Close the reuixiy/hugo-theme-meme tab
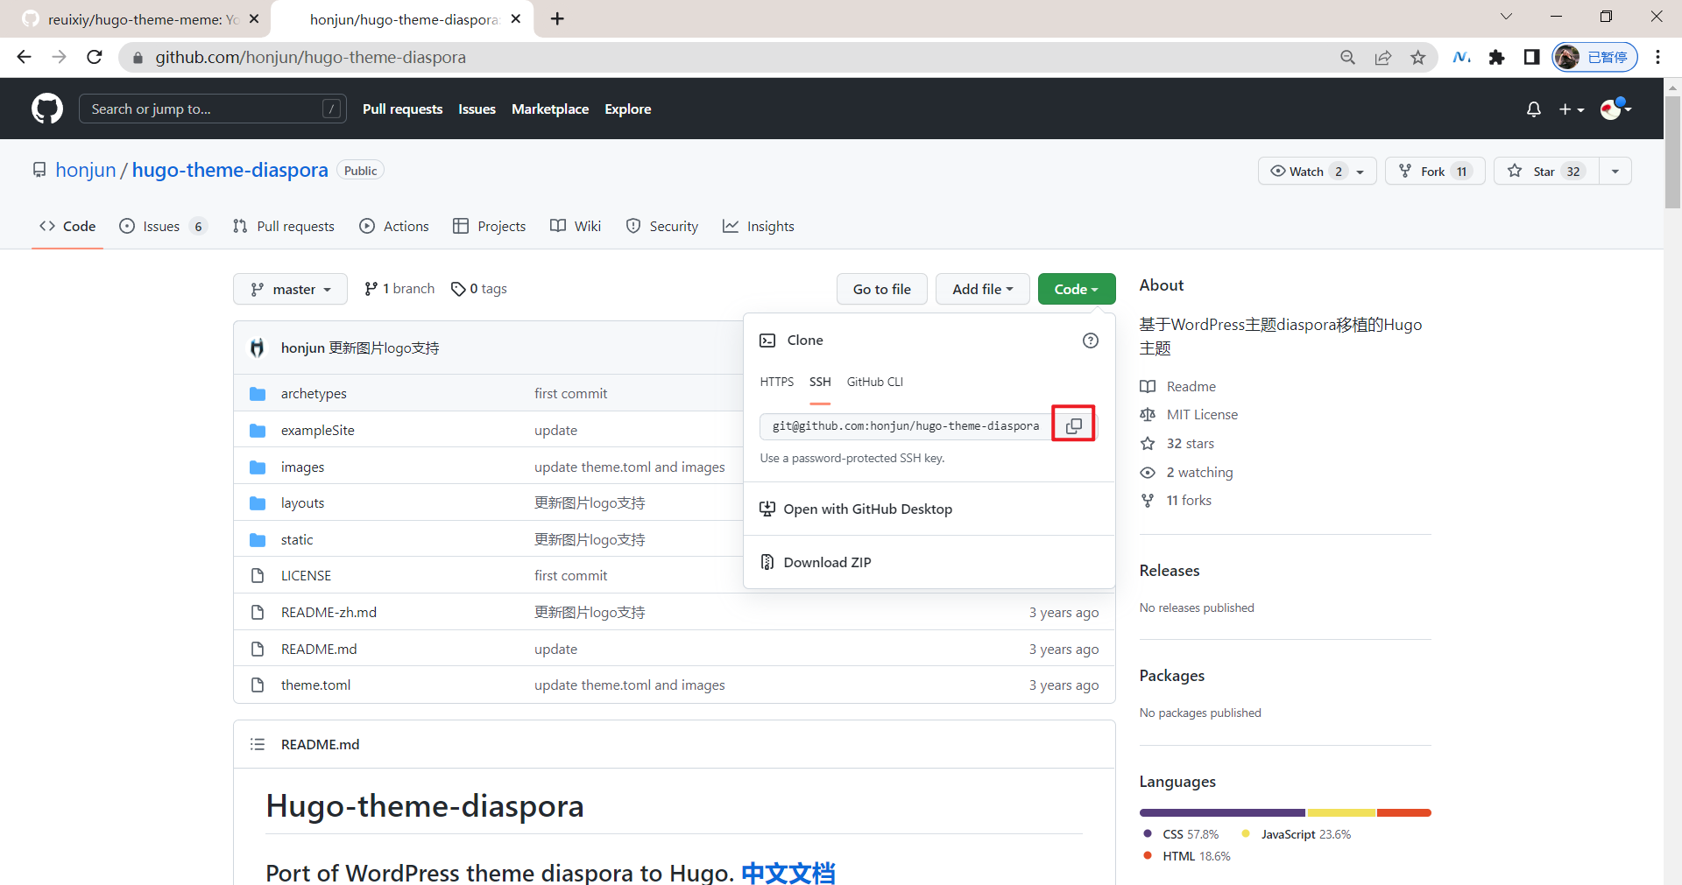1682x885 pixels. [254, 18]
